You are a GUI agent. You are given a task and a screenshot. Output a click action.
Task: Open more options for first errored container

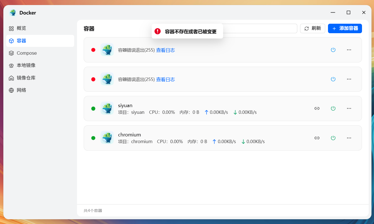coord(349,50)
